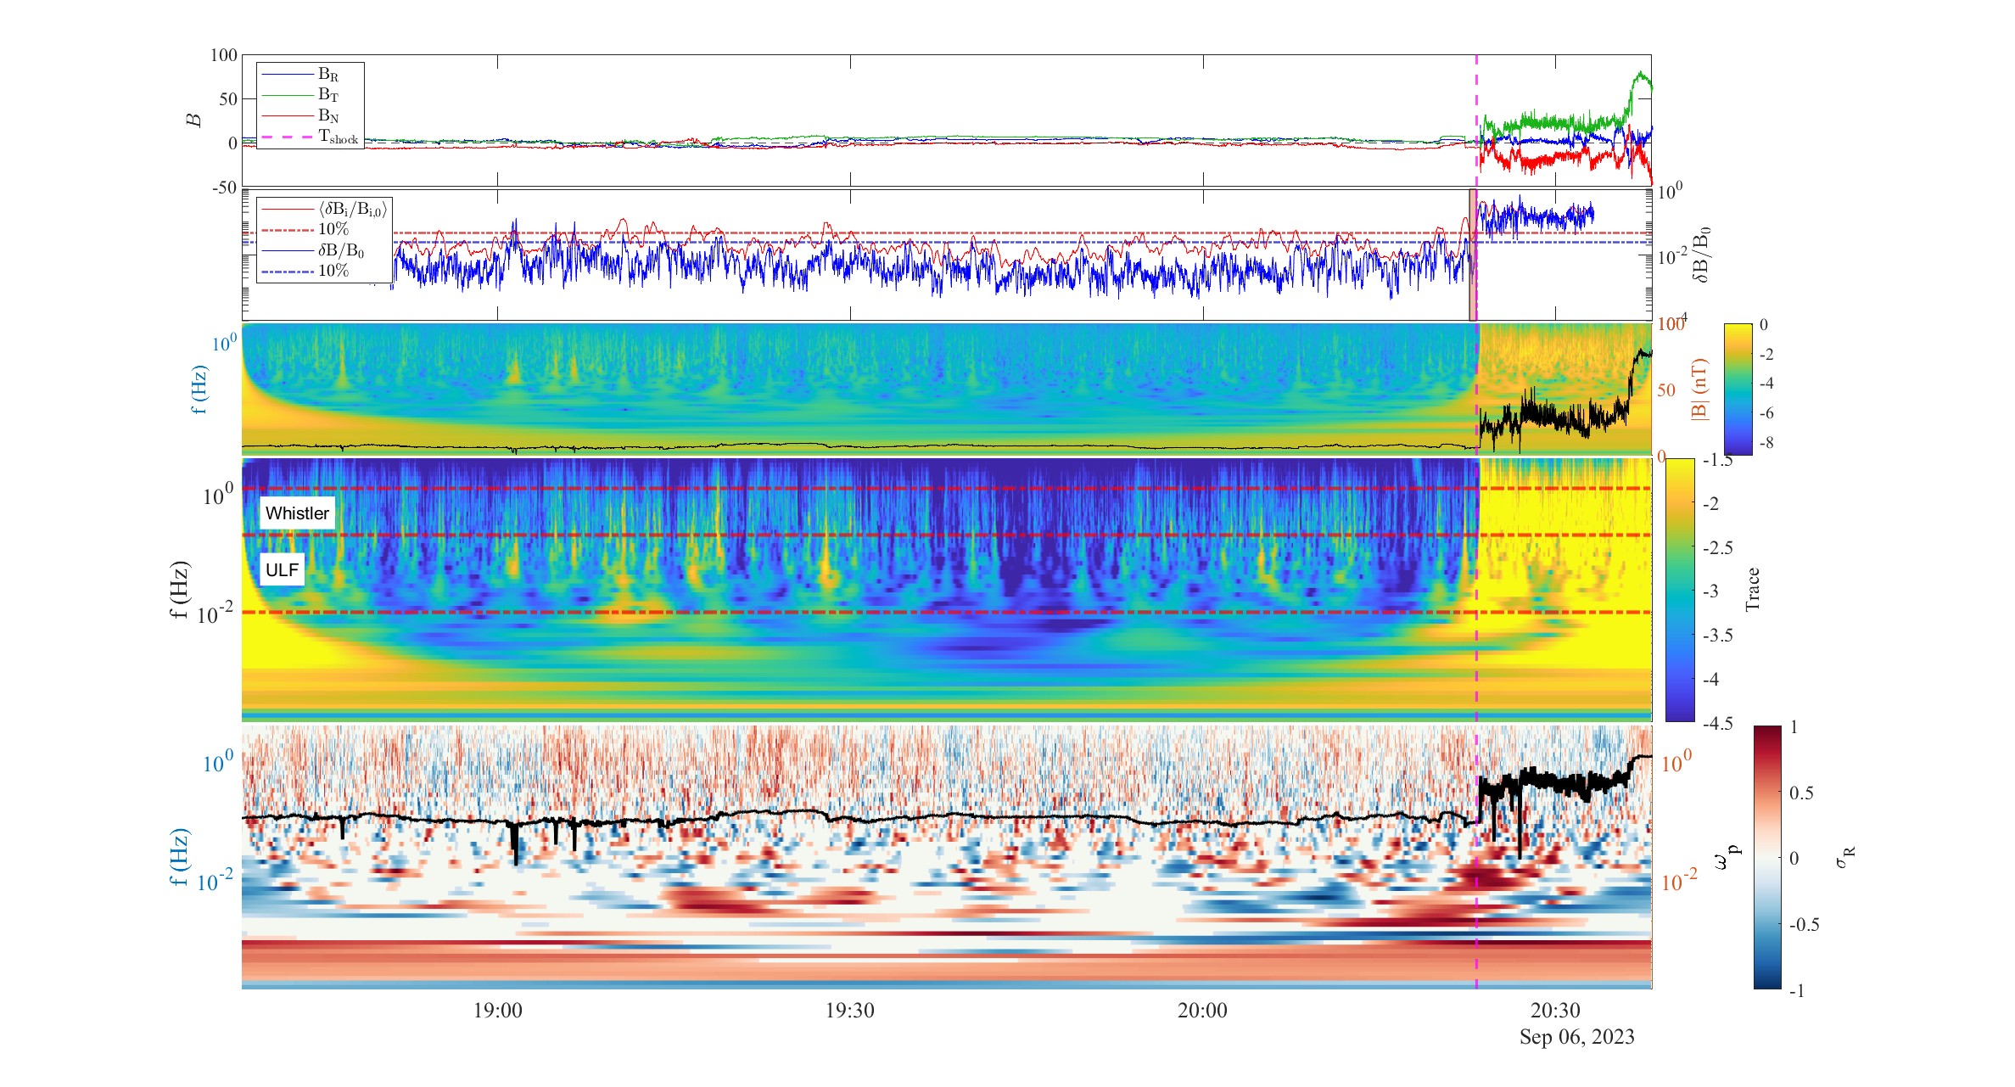Click the σ_R red-blue colorbar
The width and height of the screenshot is (2015, 1087).
coord(1767,857)
